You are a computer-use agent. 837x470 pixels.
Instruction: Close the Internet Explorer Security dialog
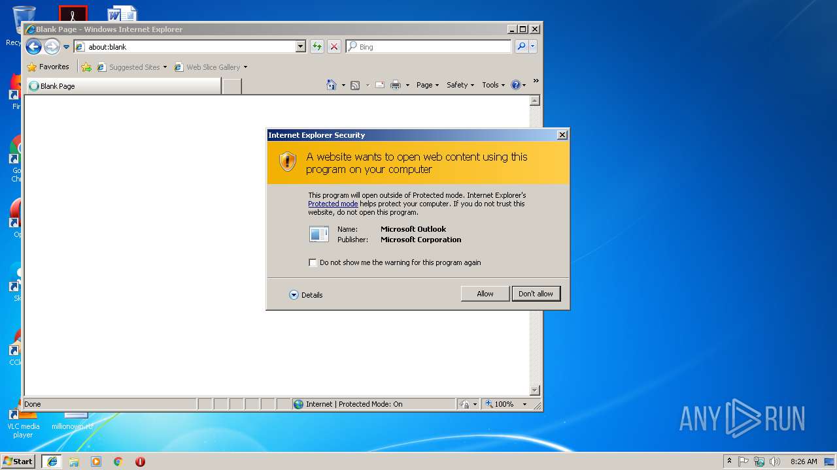pos(562,134)
